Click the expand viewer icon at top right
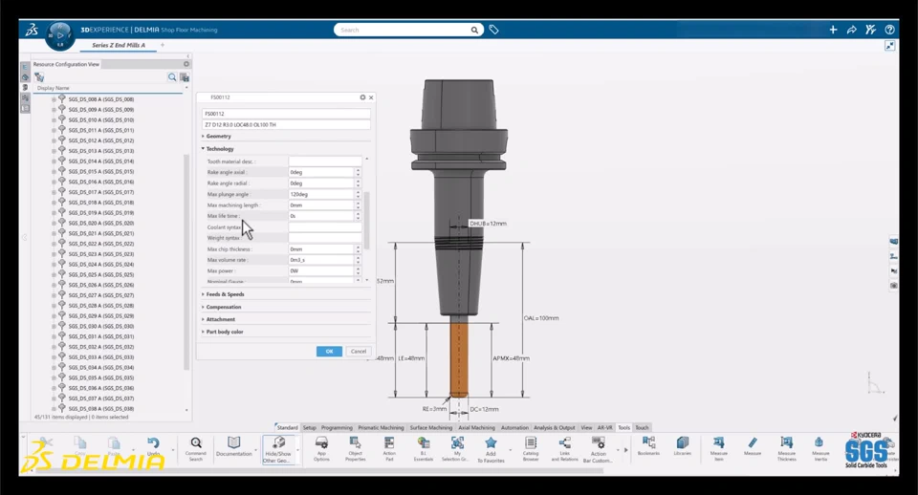Image resolution: width=918 pixels, height=495 pixels. point(890,46)
